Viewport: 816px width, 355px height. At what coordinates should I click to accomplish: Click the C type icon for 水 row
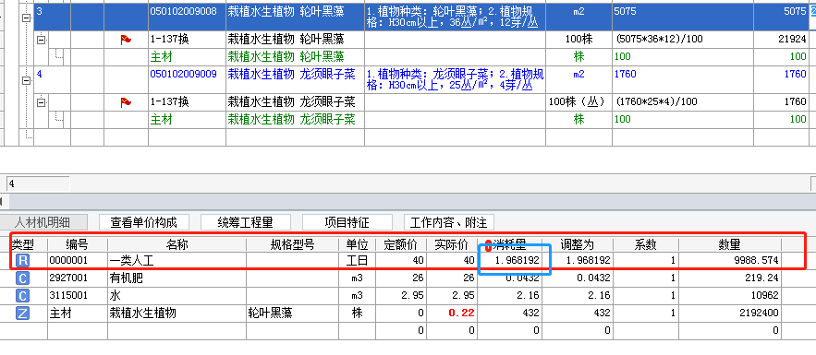click(x=22, y=296)
